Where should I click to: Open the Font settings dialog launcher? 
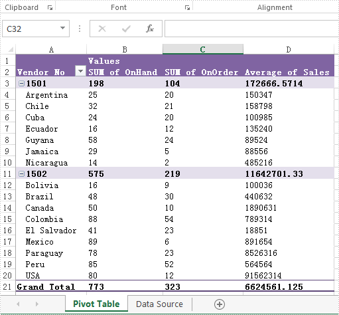pyautogui.click(x=187, y=8)
